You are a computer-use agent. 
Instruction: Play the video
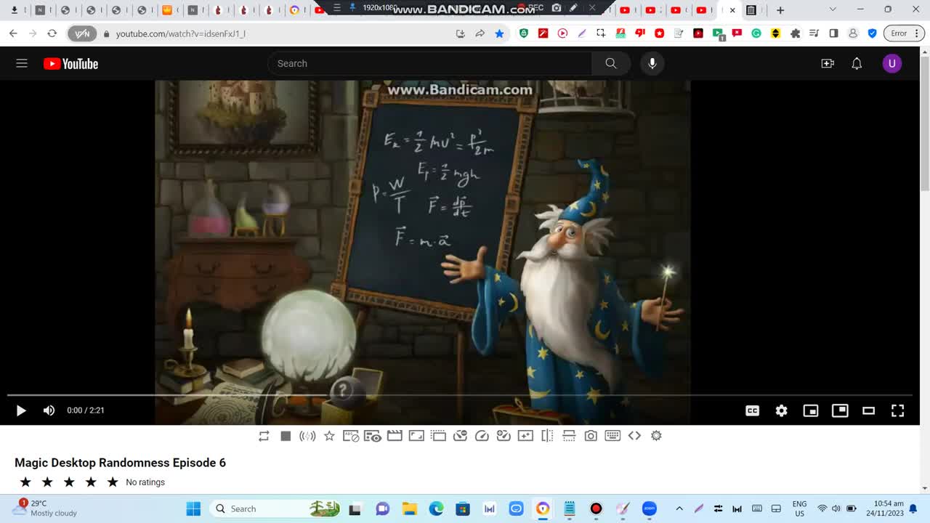(21, 410)
